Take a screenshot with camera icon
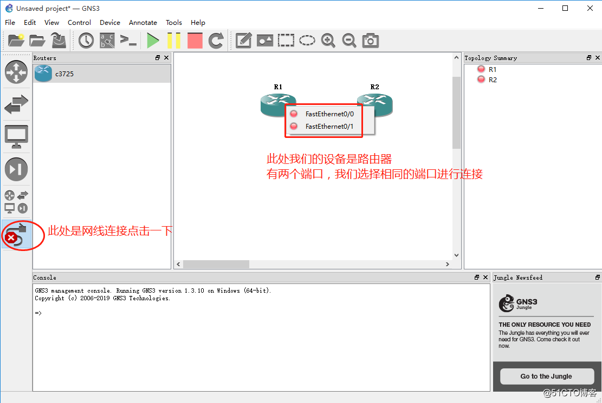 371,40
